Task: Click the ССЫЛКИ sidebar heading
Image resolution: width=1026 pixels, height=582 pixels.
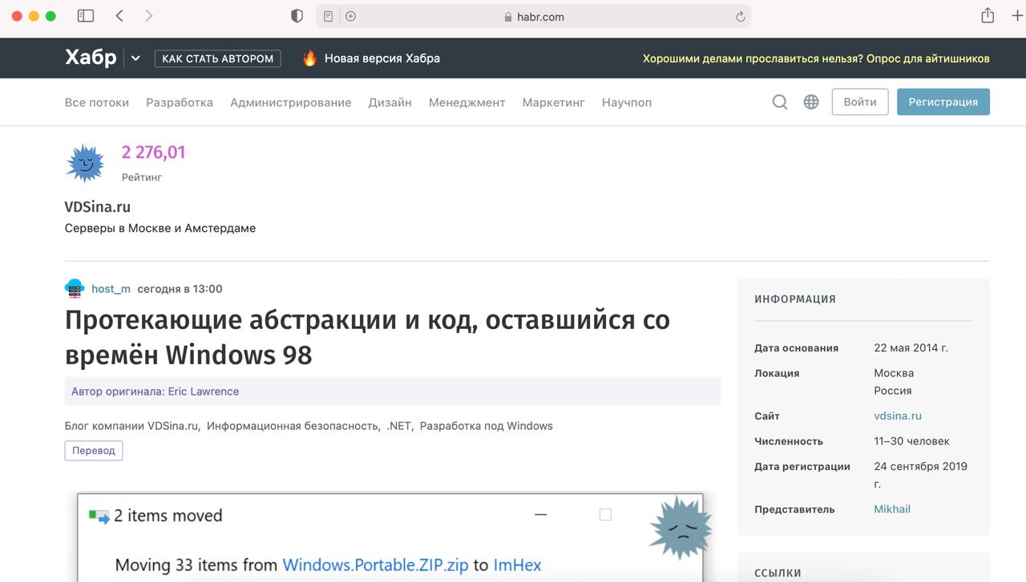Action: point(778,573)
